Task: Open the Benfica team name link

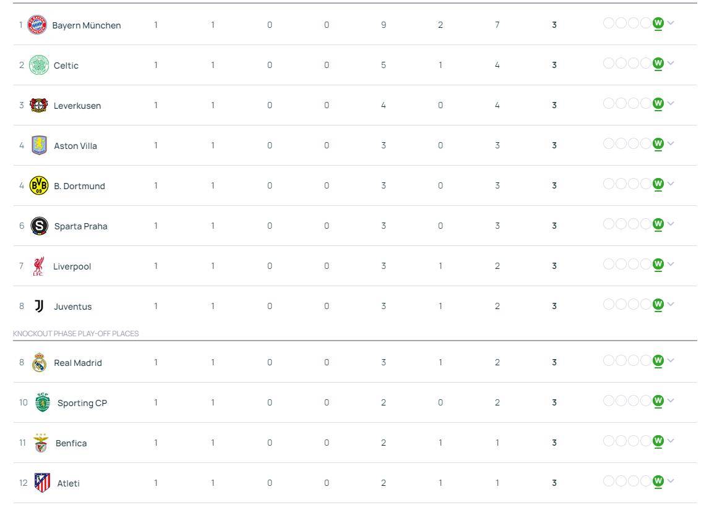Action: tap(71, 443)
